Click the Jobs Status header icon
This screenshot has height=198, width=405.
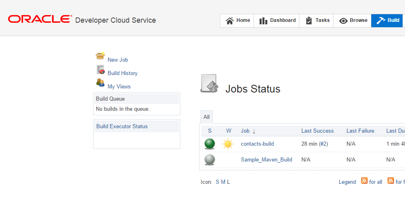pyautogui.click(x=209, y=84)
